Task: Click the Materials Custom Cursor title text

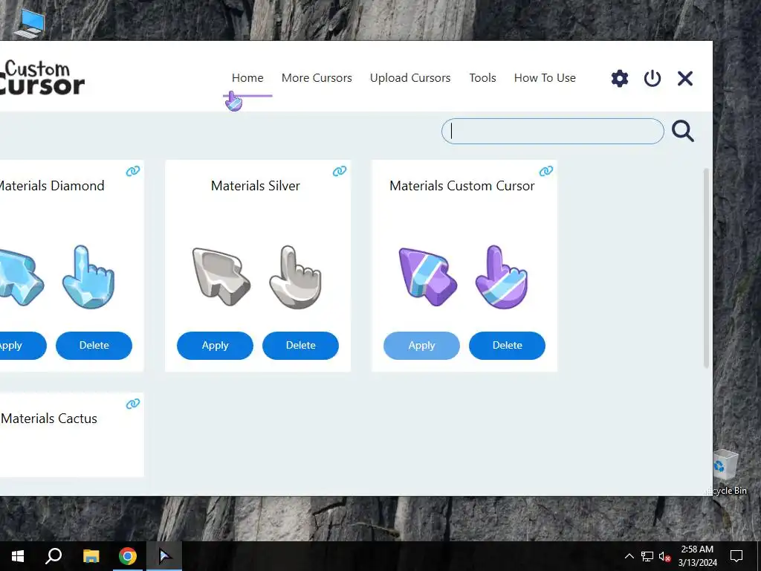Action: [x=462, y=185]
